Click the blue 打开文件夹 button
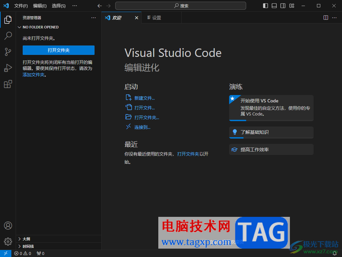 tap(58, 50)
